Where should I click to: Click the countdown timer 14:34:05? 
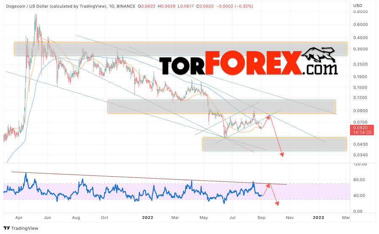362,132
